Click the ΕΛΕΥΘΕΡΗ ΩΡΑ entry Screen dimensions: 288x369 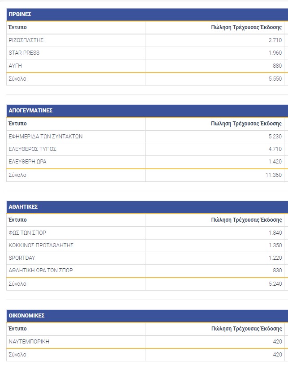[27, 162]
